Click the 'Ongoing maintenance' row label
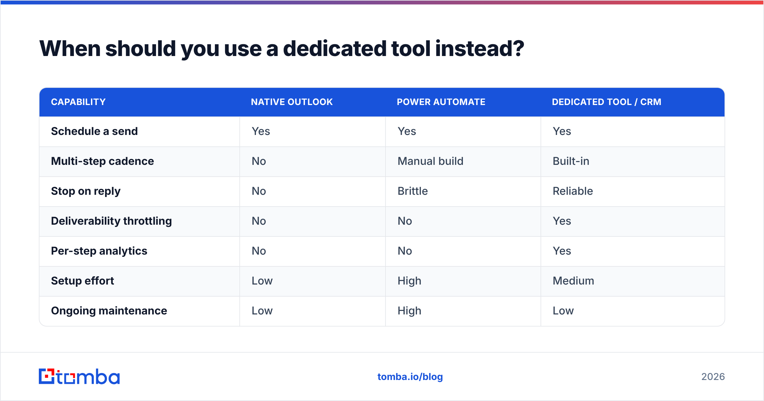This screenshot has width=764, height=401. pos(109,311)
